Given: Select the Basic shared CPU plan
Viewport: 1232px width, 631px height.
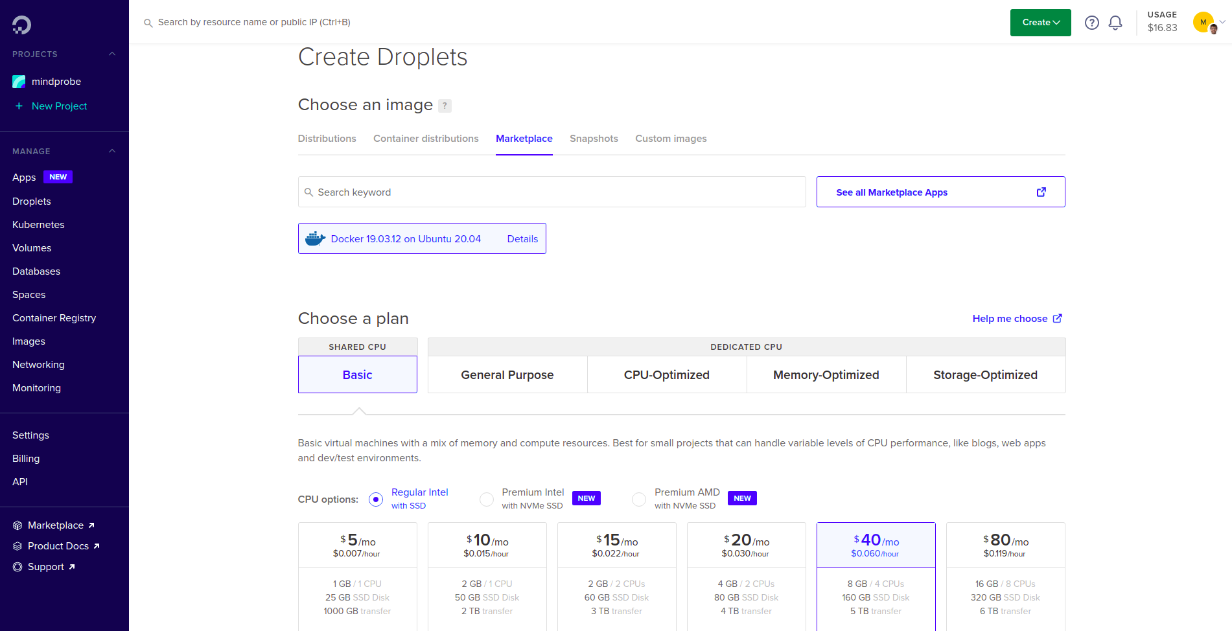Looking at the screenshot, I should pyautogui.click(x=358, y=374).
